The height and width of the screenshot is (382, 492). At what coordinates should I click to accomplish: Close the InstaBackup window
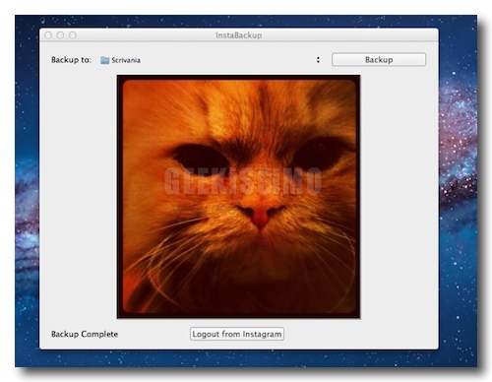point(48,35)
